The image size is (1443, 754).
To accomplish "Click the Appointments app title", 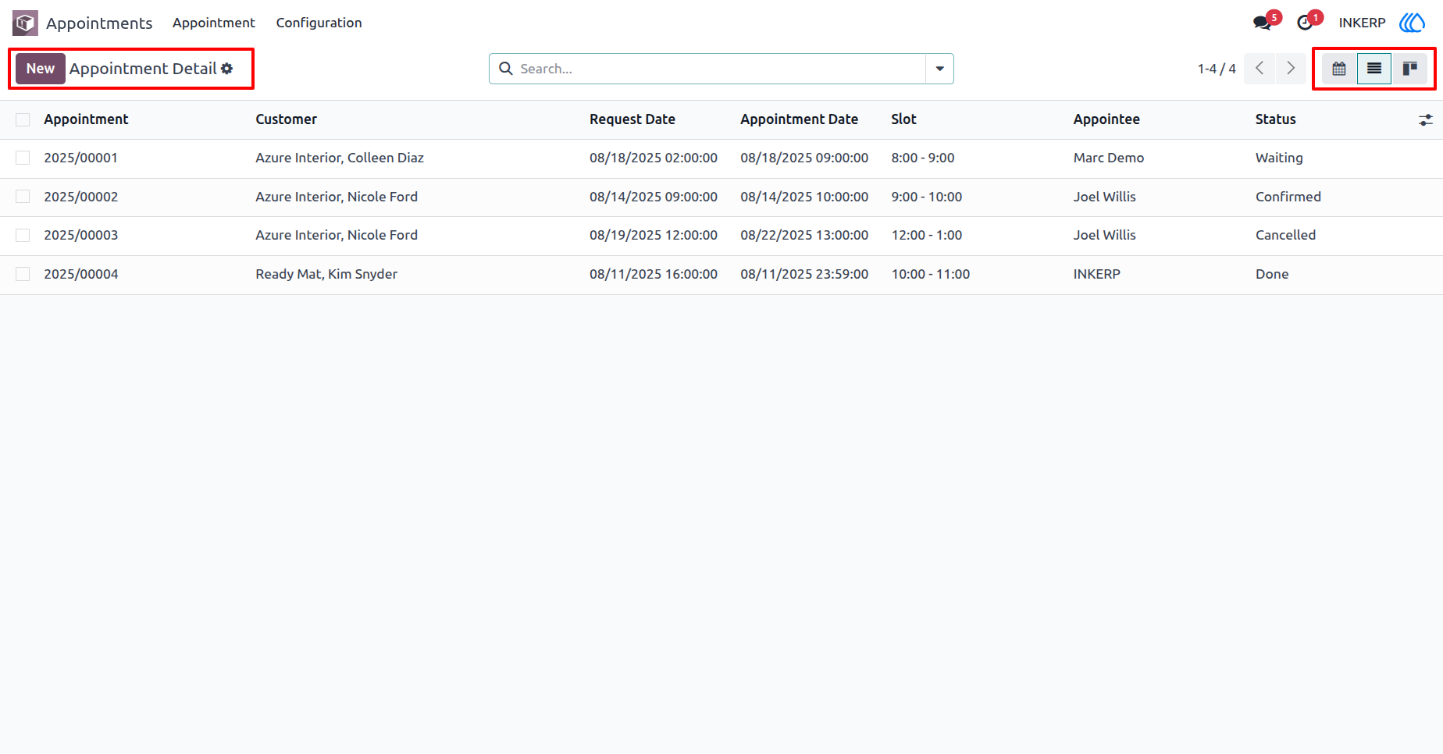I will pos(99,23).
